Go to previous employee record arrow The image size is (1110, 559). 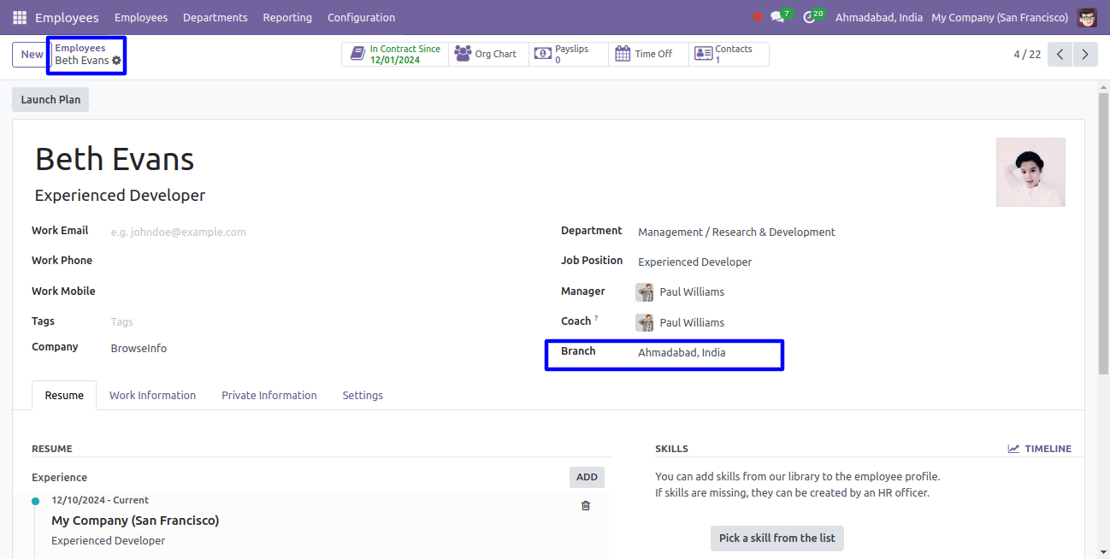click(x=1060, y=54)
